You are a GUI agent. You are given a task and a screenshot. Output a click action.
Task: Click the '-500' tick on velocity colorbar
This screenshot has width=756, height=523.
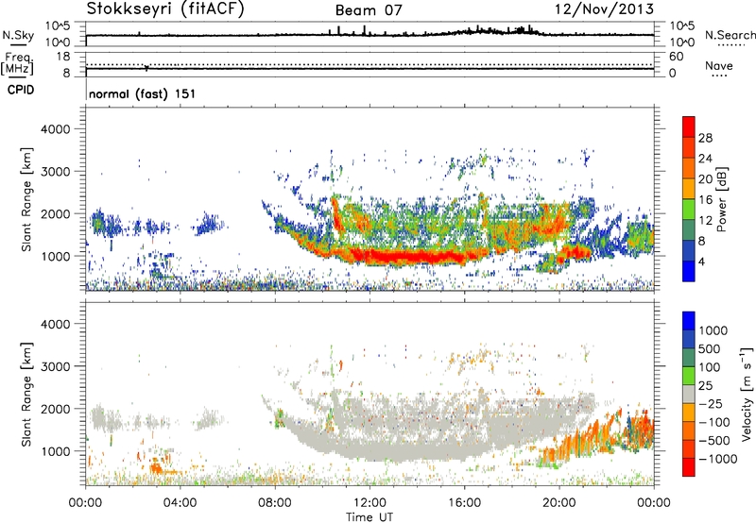[715, 441]
